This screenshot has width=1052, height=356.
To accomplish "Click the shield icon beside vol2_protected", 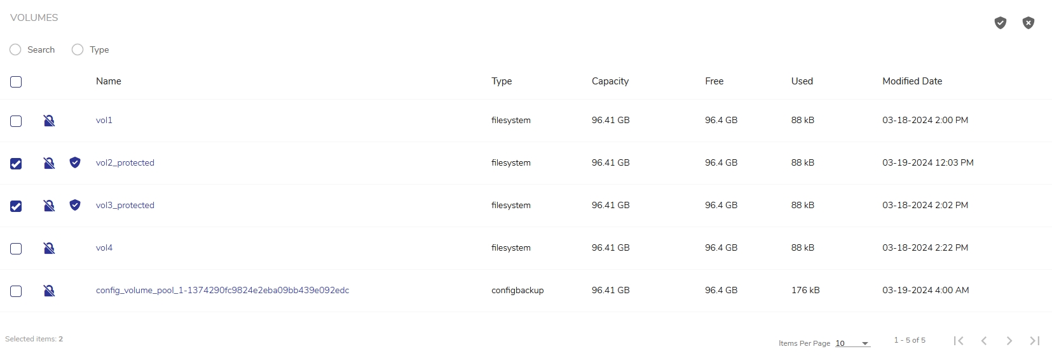I will [75, 162].
